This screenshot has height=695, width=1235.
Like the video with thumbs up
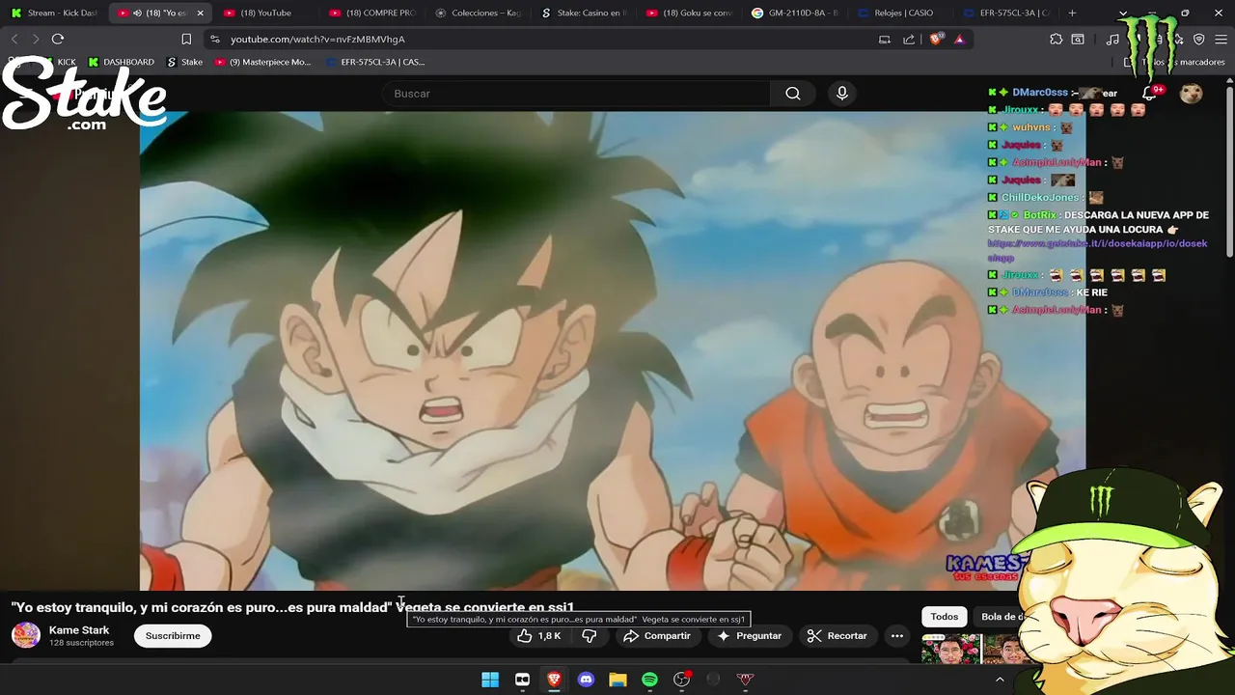(x=538, y=636)
